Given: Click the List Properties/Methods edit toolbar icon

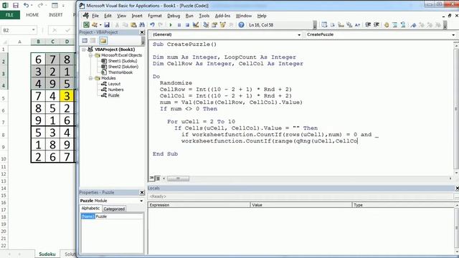Looking at the screenshot, I should [324, 25].
